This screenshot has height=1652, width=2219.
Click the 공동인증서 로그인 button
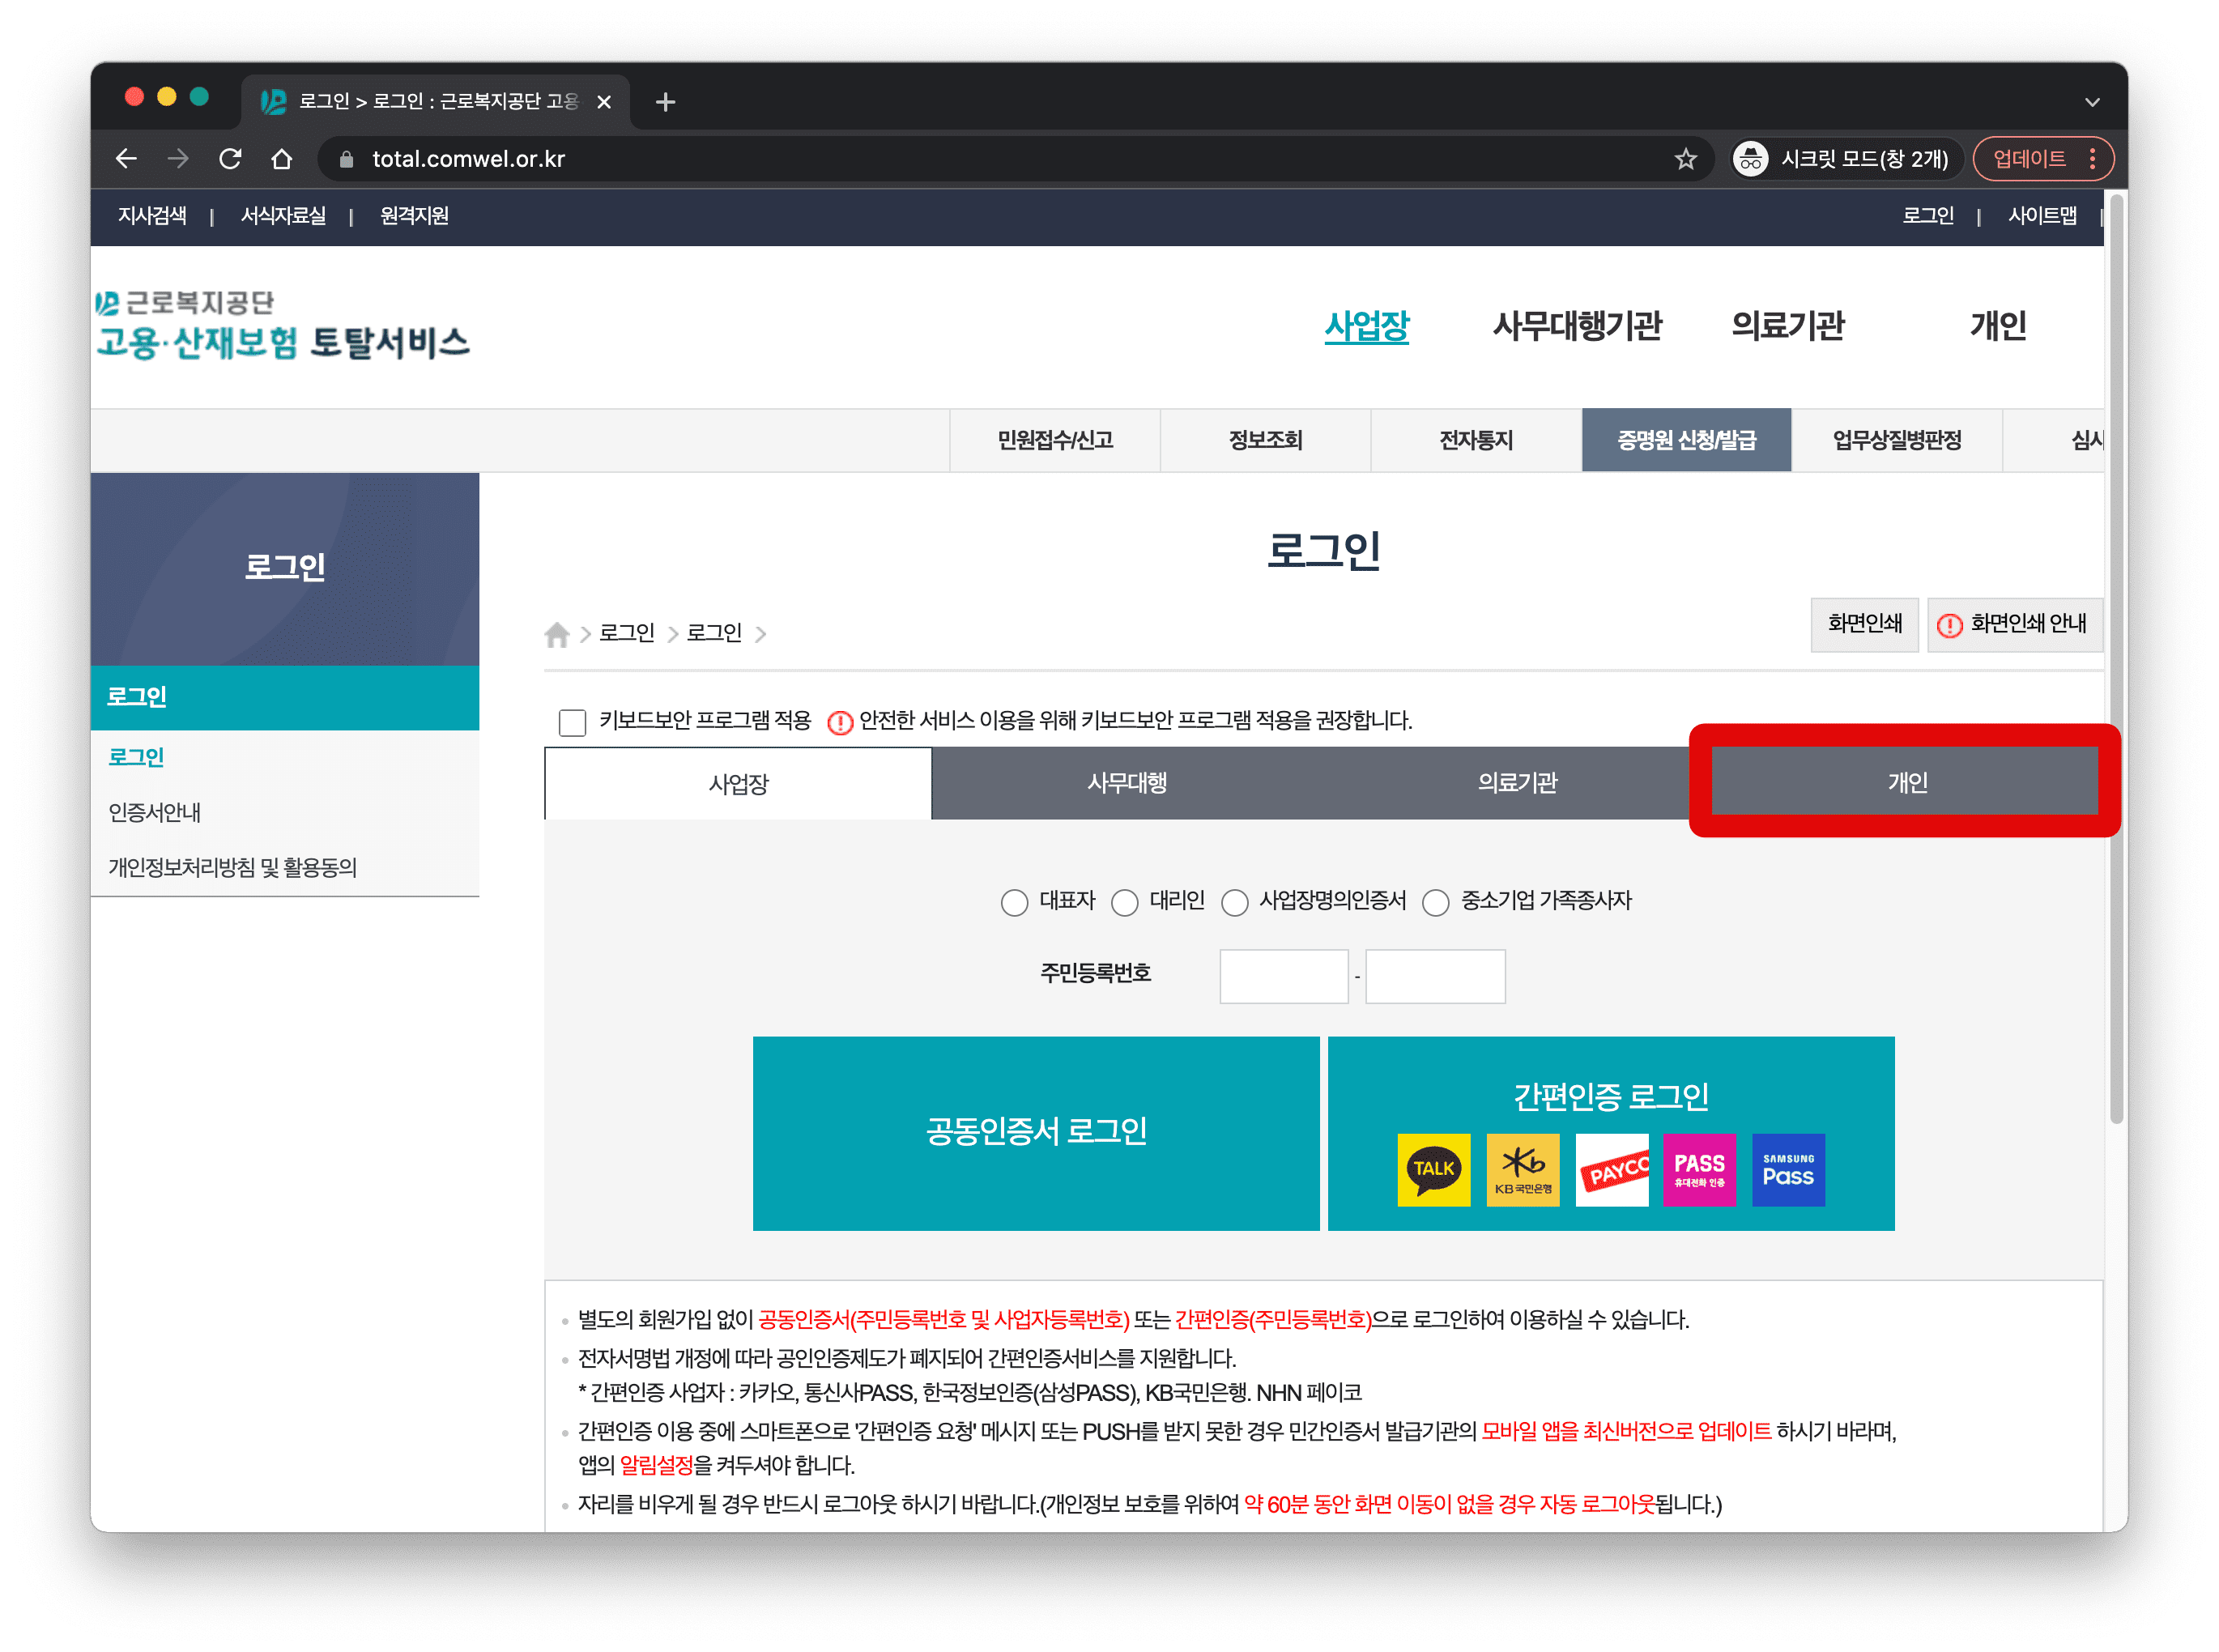click(x=1036, y=1132)
